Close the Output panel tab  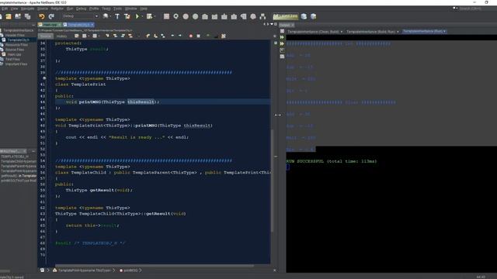293,25
